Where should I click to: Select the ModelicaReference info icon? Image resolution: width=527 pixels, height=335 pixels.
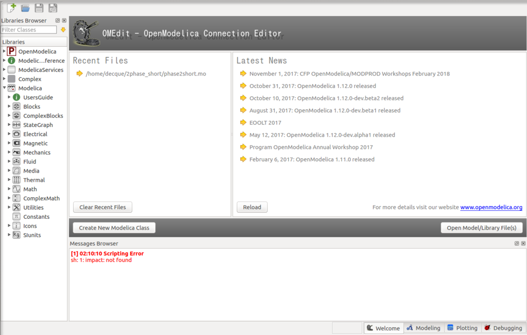click(11, 61)
